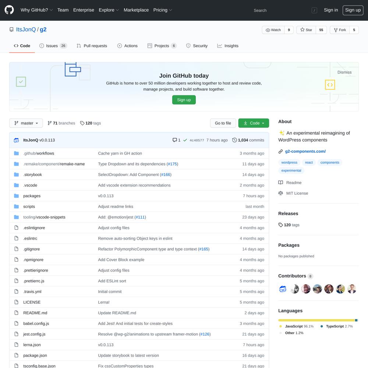368x368 pixels.
Task: Click the green check status icon
Action: click(185, 140)
